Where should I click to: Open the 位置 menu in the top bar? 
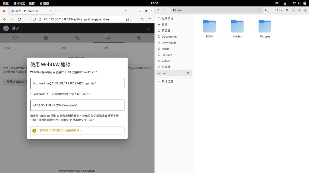(x=32, y=3)
